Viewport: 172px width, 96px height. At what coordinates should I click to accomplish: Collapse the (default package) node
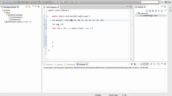7,15
